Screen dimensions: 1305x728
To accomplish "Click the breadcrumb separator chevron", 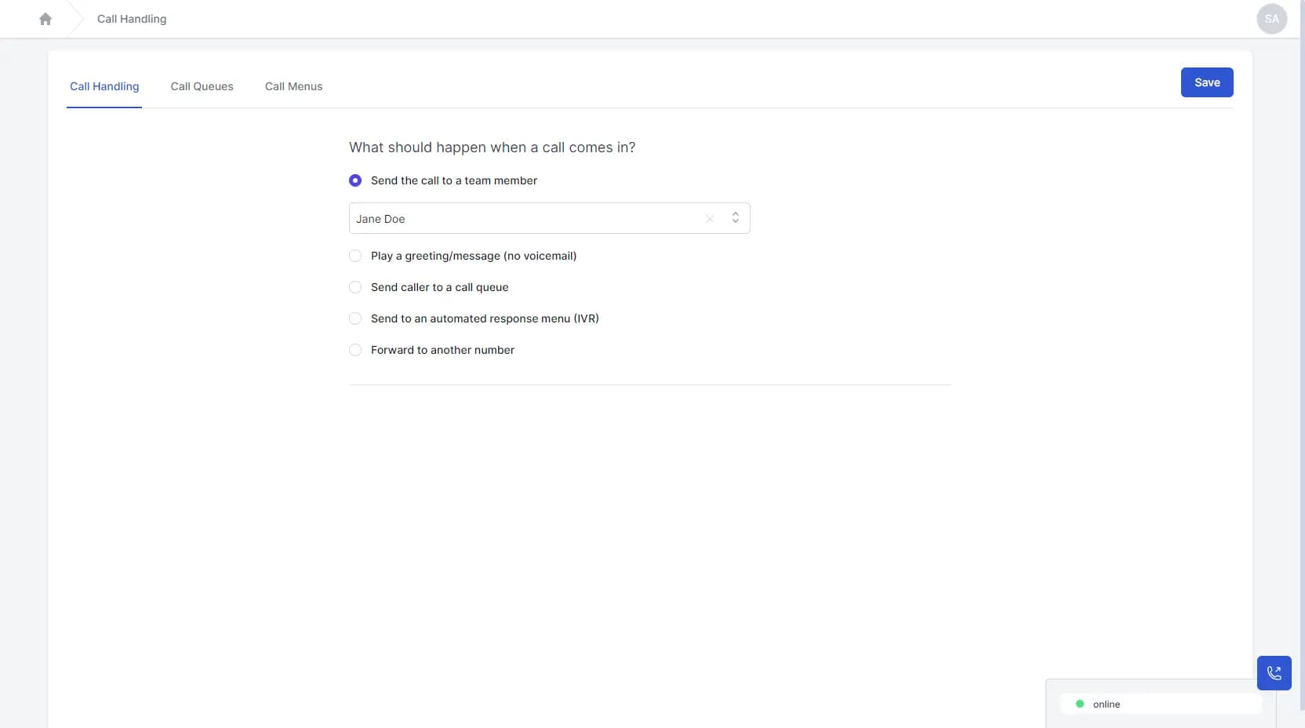I will click(x=76, y=18).
